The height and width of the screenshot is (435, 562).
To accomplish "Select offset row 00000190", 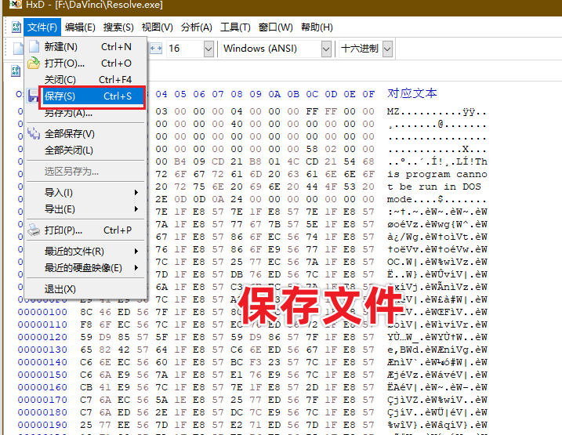I will [42, 425].
